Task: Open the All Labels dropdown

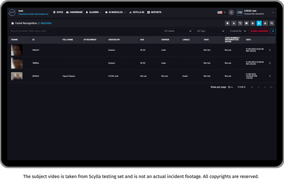Action: 178,31
